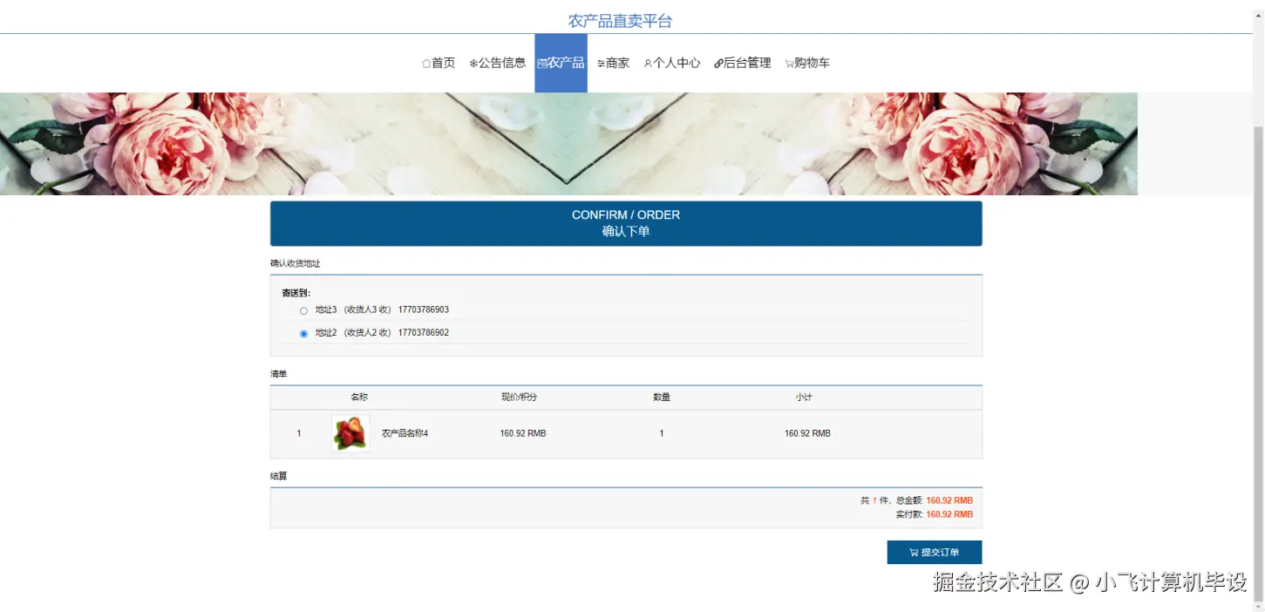Open the 公告信息 menu item
Image resolution: width=1265 pixels, height=612 pixels.
pyautogui.click(x=498, y=63)
